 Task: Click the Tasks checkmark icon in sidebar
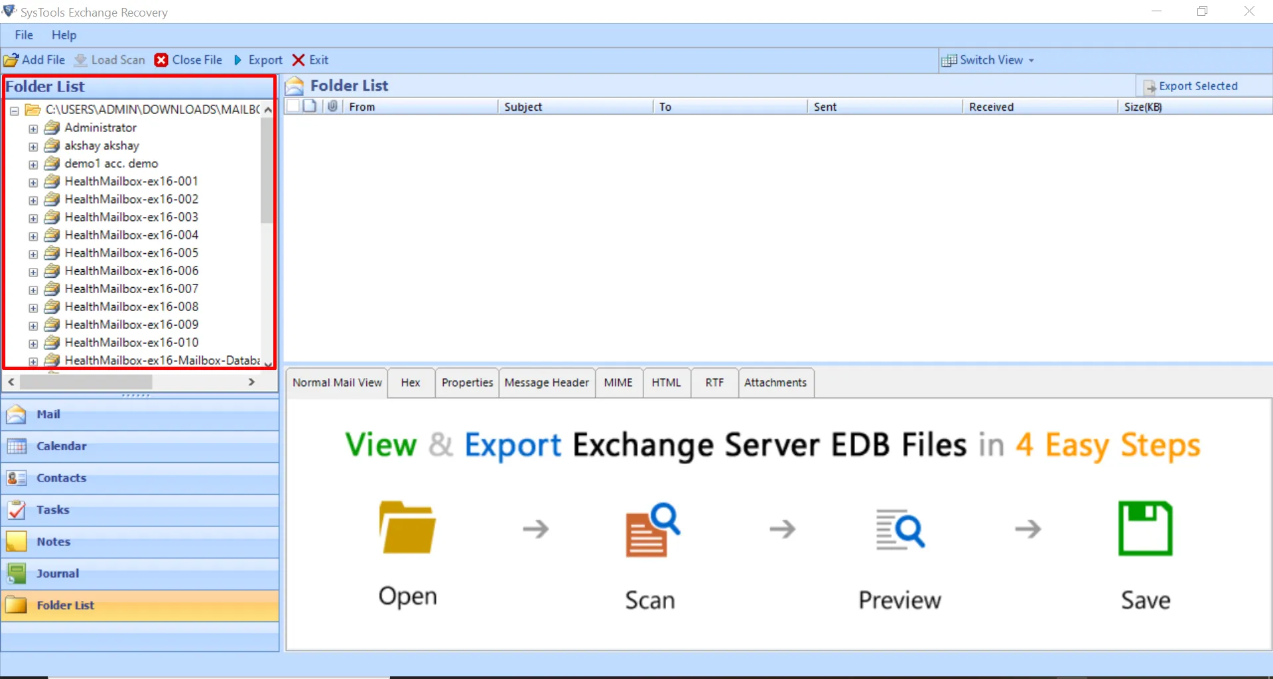16,510
